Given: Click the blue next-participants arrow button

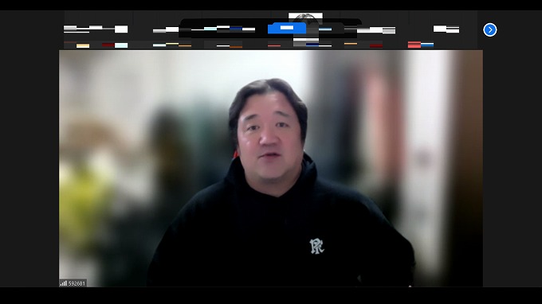Looking at the screenshot, I should pos(490,29).
